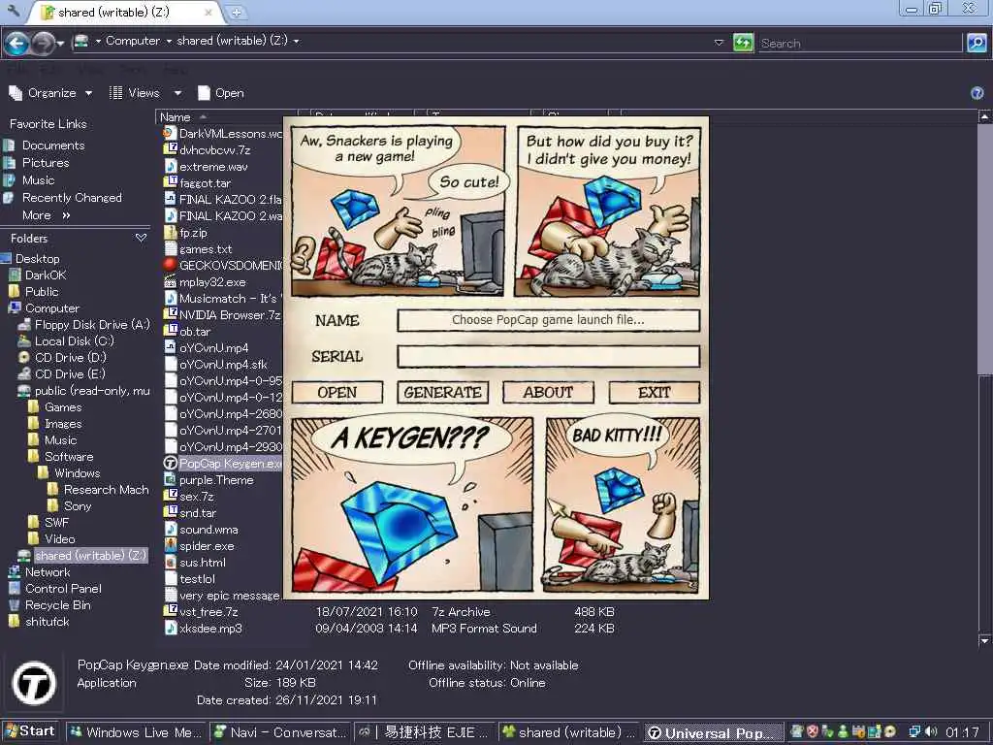Switch to shared (writable) taskbar item
The width and height of the screenshot is (993, 745).
pos(569,732)
